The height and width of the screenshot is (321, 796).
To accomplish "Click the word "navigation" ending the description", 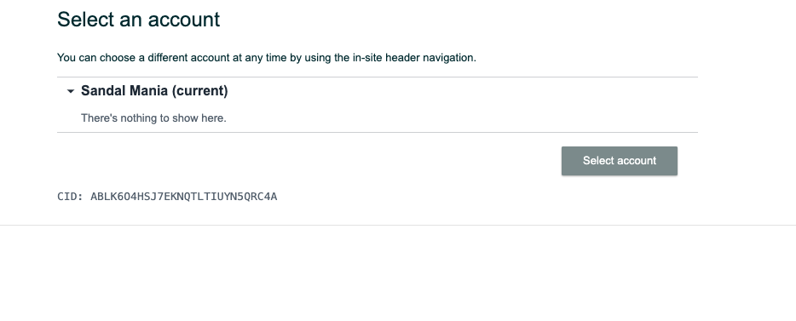I will click(449, 58).
